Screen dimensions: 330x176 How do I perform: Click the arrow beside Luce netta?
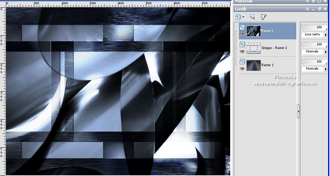point(326,35)
